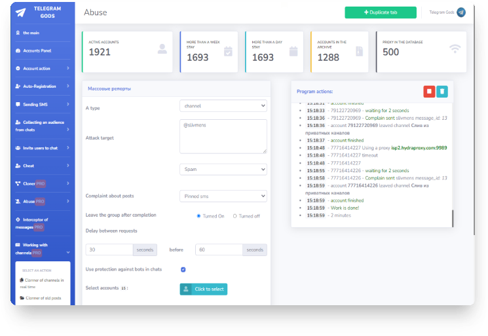
Task: Click the Invite users to chat icon
Action: pos(18,148)
